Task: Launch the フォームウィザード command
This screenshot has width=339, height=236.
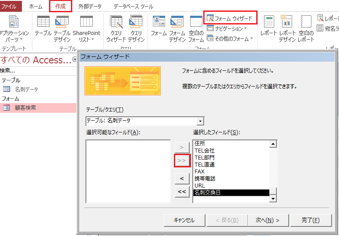Action: [230, 18]
